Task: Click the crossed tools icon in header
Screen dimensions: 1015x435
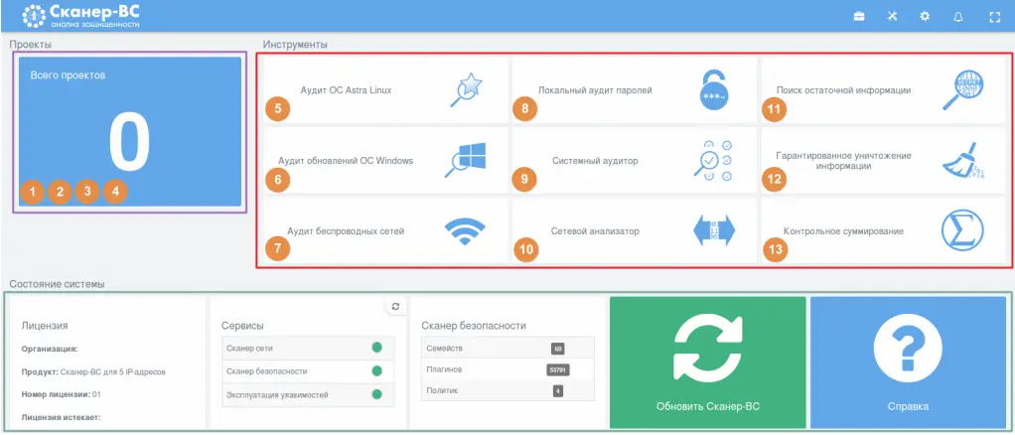Action: pos(892,16)
